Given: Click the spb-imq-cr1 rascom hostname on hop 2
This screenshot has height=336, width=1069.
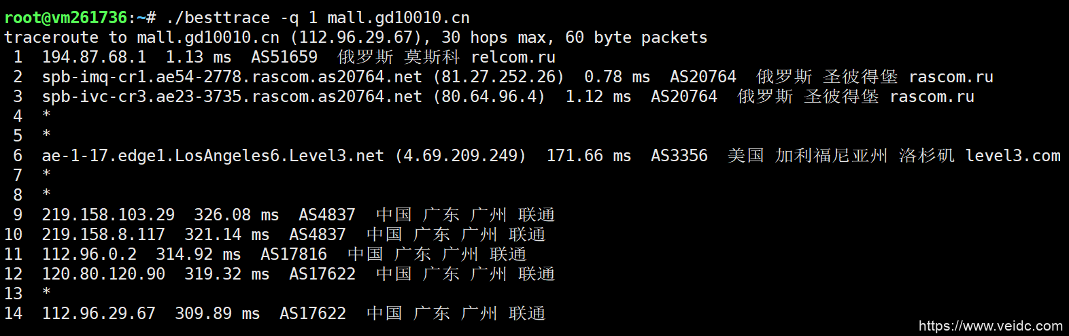Looking at the screenshot, I should pyautogui.click(x=232, y=77).
